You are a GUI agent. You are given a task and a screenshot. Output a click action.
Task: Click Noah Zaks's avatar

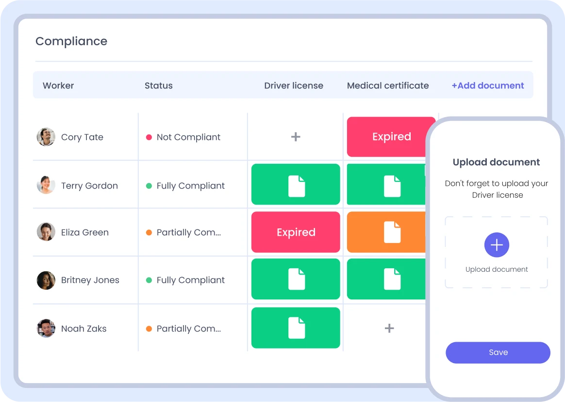coord(46,328)
